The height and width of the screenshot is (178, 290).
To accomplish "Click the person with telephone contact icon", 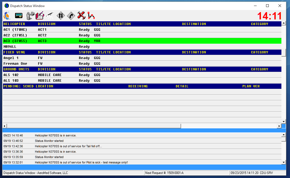I will (x=30, y=16).
